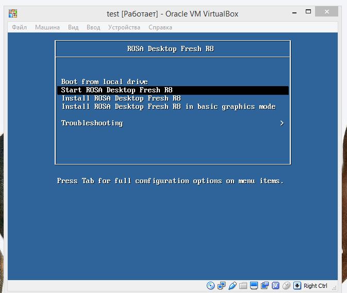Open the Ввод menu
The image size is (347, 293).
(93, 27)
